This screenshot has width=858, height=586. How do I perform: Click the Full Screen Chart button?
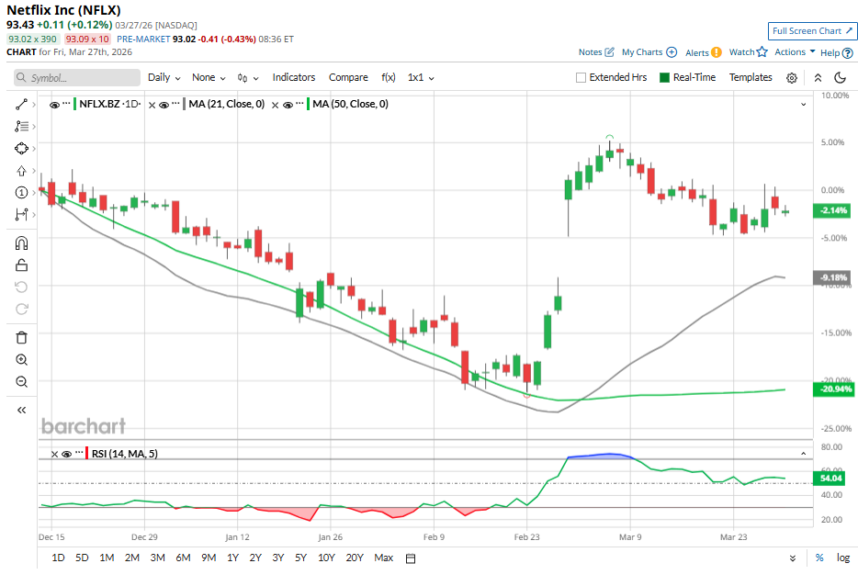[x=812, y=31]
